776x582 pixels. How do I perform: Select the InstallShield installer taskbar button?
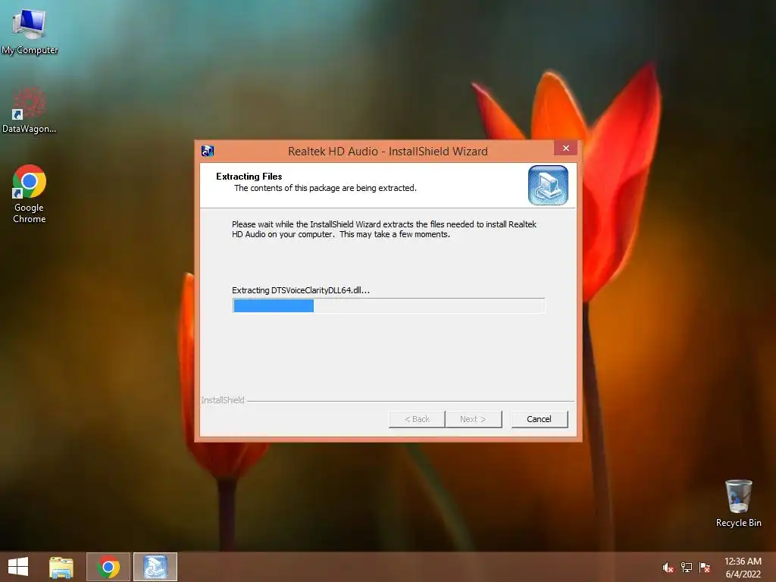(155, 567)
